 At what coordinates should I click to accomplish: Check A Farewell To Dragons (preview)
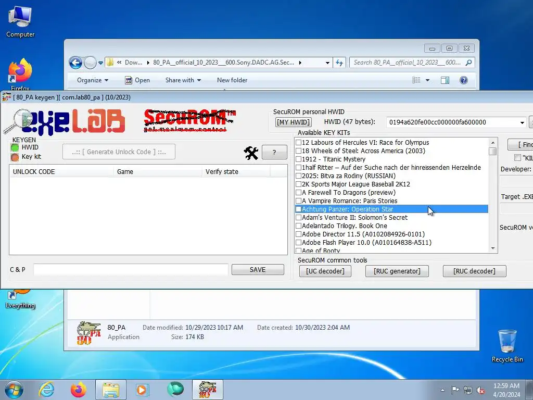[x=298, y=193]
